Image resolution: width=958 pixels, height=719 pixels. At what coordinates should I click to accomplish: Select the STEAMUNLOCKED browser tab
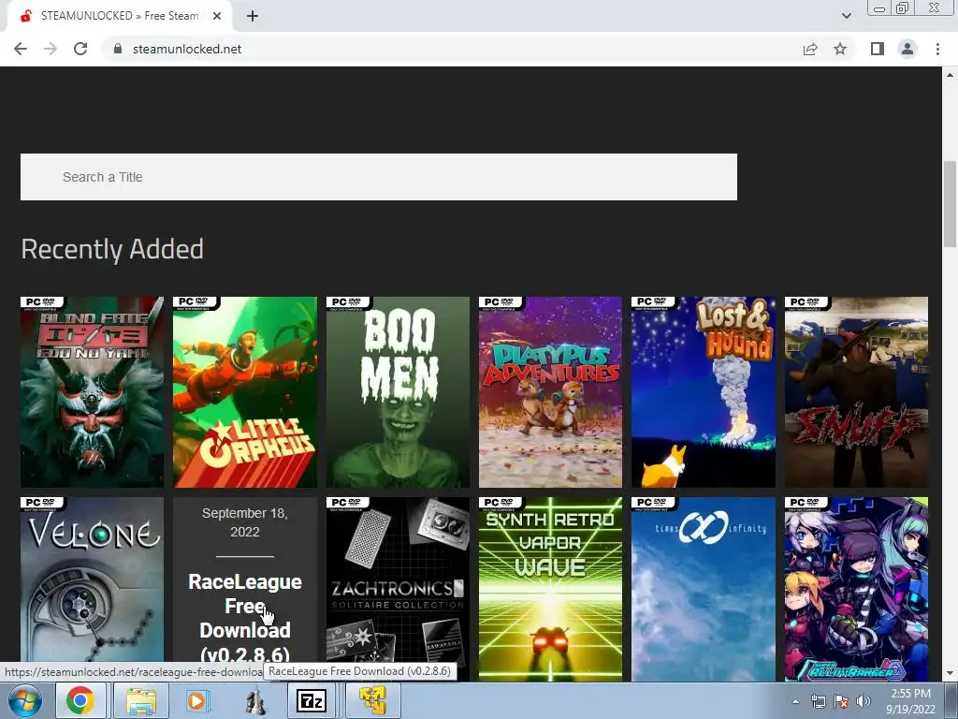[120, 17]
